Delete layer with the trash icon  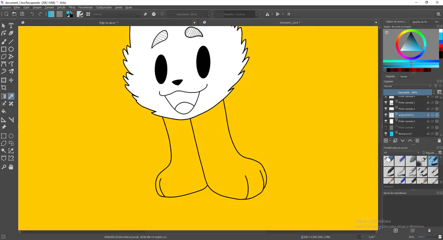[x=439, y=141]
